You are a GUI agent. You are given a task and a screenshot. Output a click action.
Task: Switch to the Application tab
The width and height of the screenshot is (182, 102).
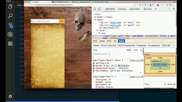[x=135, y=9]
